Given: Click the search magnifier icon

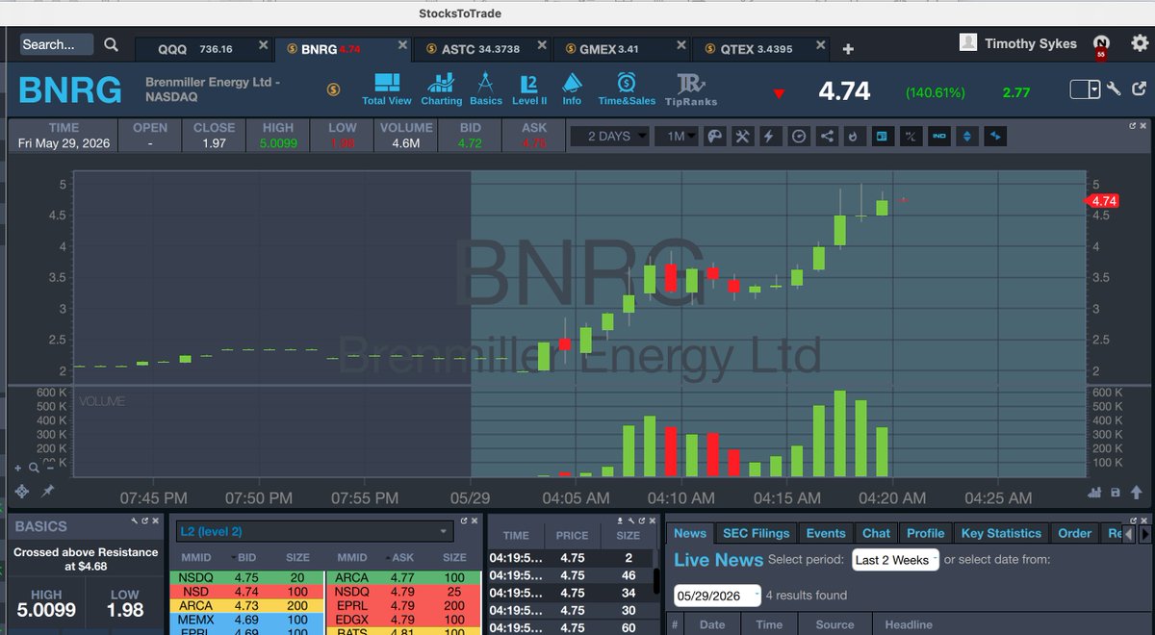Looking at the screenshot, I should click(112, 44).
